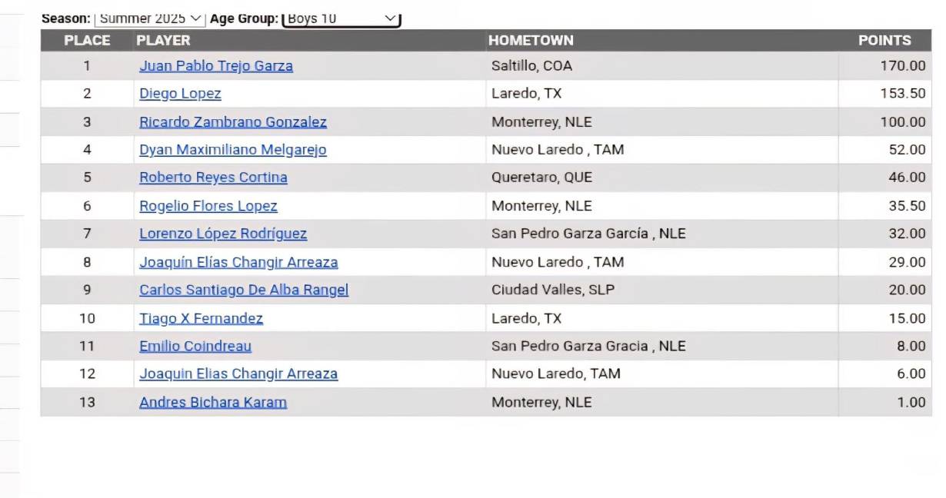The width and height of the screenshot is (946, 498).
Task: View Diego Lopez's player page
Action: [x=179, y=93]
